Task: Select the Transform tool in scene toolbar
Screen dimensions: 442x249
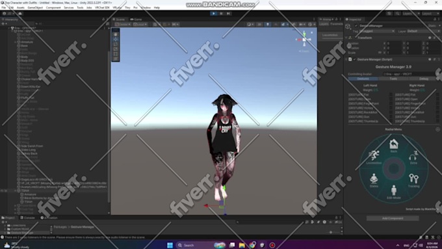Action: coord(116,59)
